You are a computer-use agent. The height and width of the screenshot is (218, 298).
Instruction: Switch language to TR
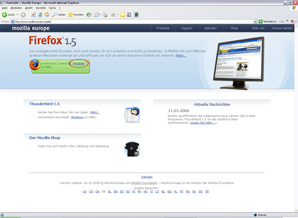207,192
